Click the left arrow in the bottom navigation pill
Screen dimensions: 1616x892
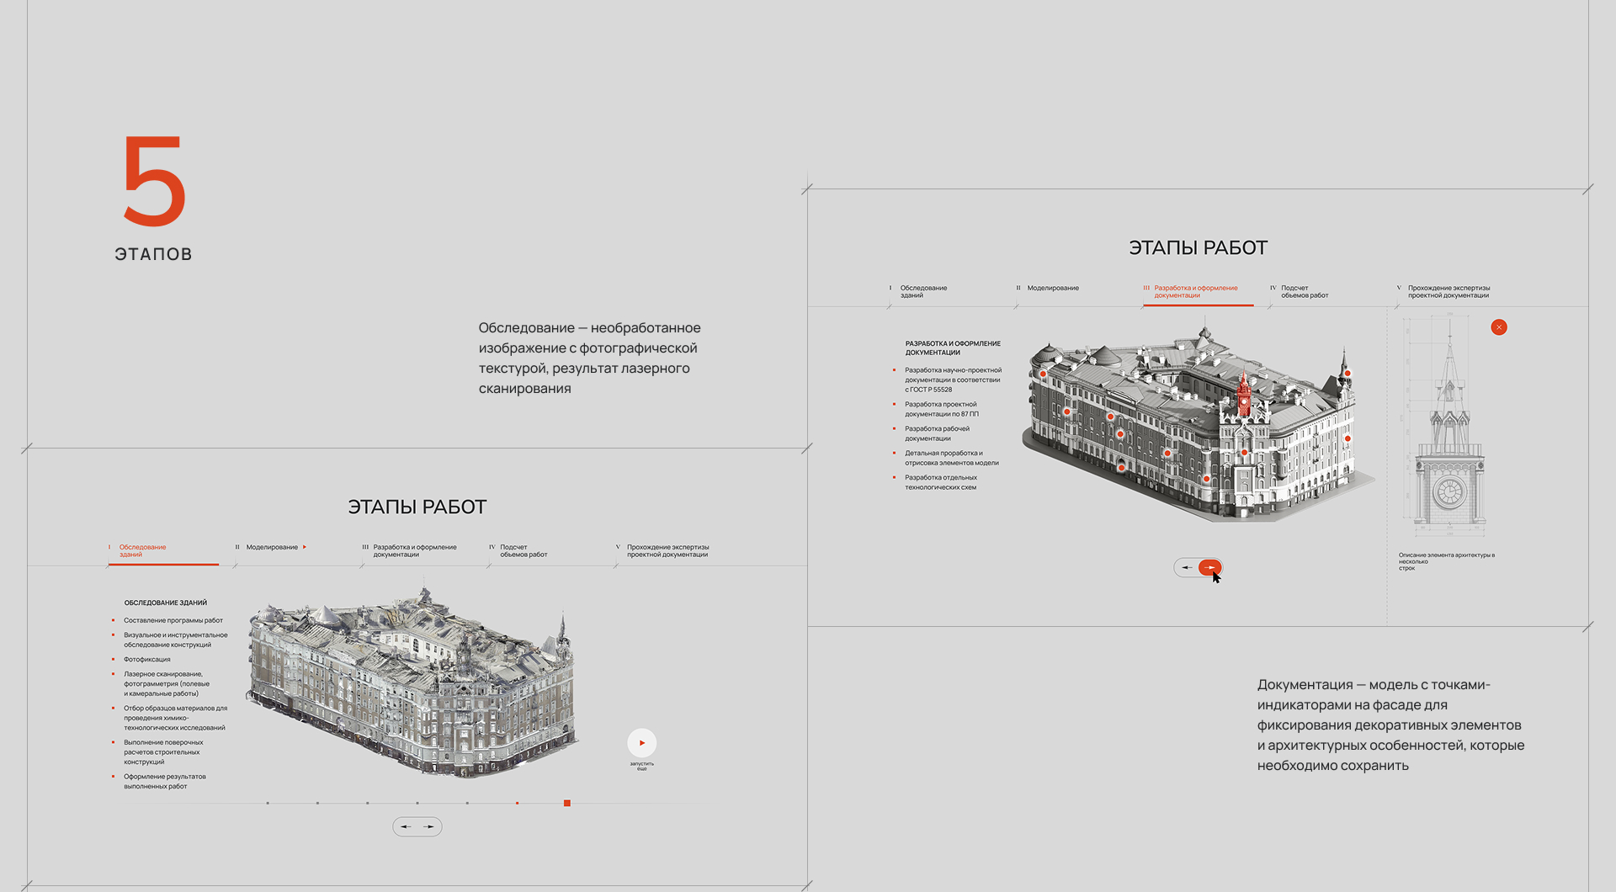click(407, 826)
